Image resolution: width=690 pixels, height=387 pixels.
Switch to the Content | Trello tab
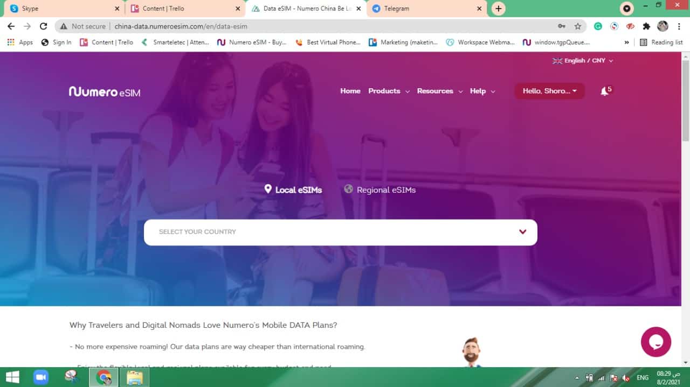click(184, 9)
